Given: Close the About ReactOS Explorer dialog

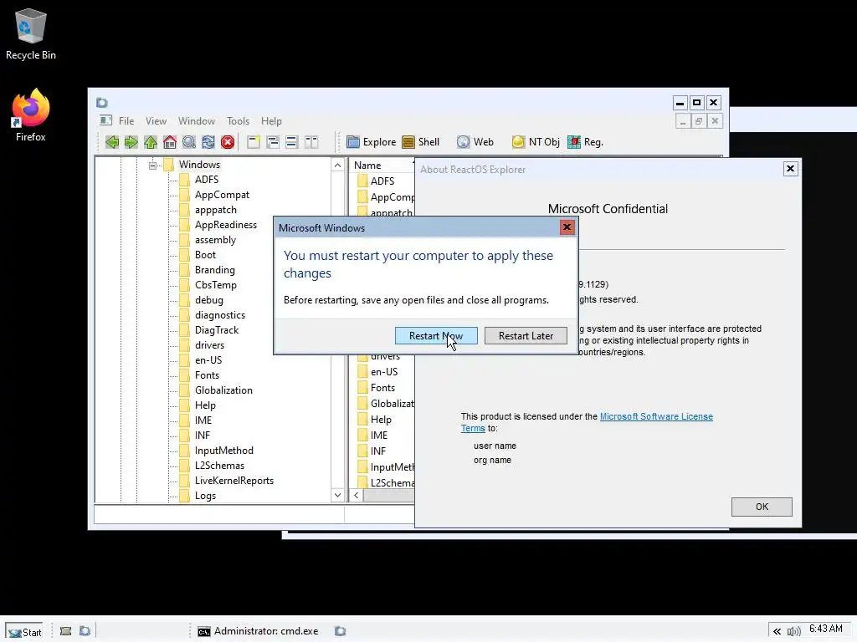Looking at the screenshot, I should click(790, 169).
